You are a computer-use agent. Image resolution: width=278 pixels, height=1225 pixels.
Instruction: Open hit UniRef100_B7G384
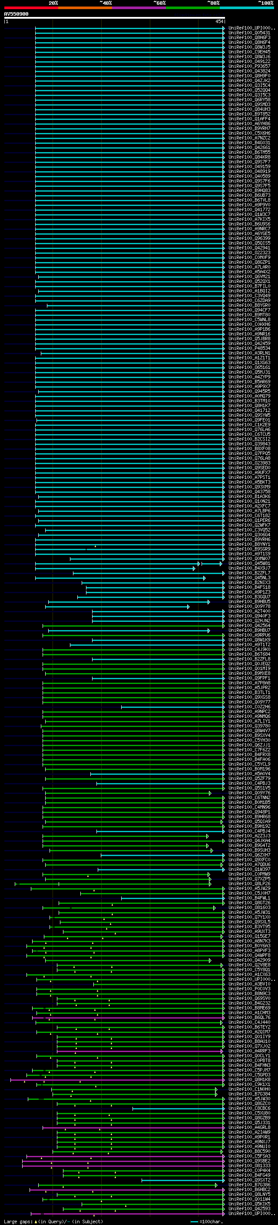coord(249,1094)
